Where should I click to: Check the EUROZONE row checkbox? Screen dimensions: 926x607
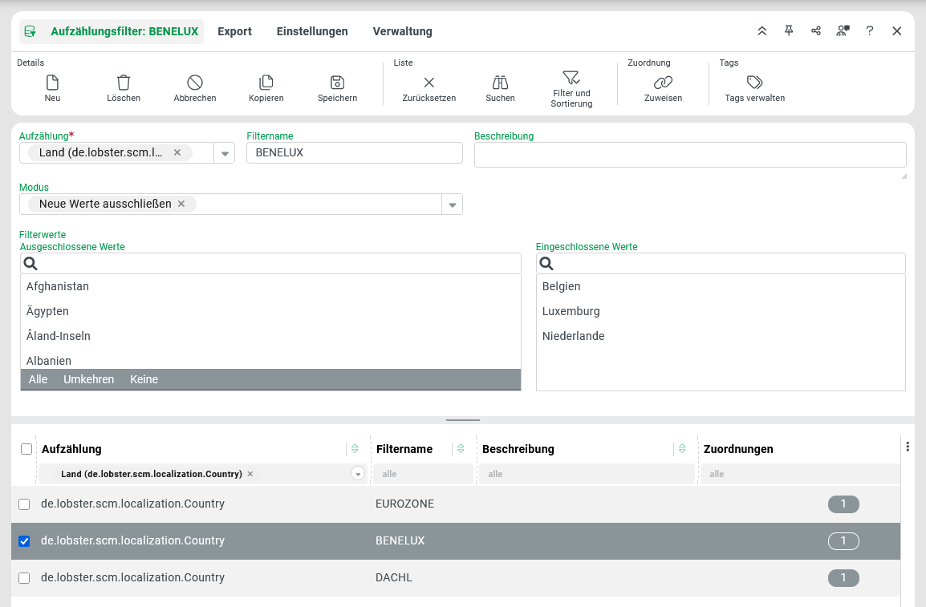coord(24,504)
